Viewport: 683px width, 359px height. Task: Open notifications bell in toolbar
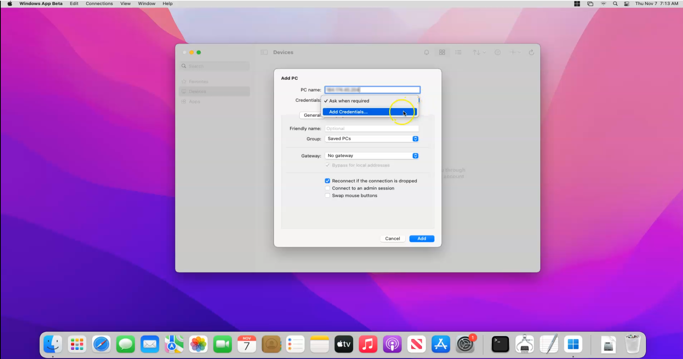click(x=427, y=52)
